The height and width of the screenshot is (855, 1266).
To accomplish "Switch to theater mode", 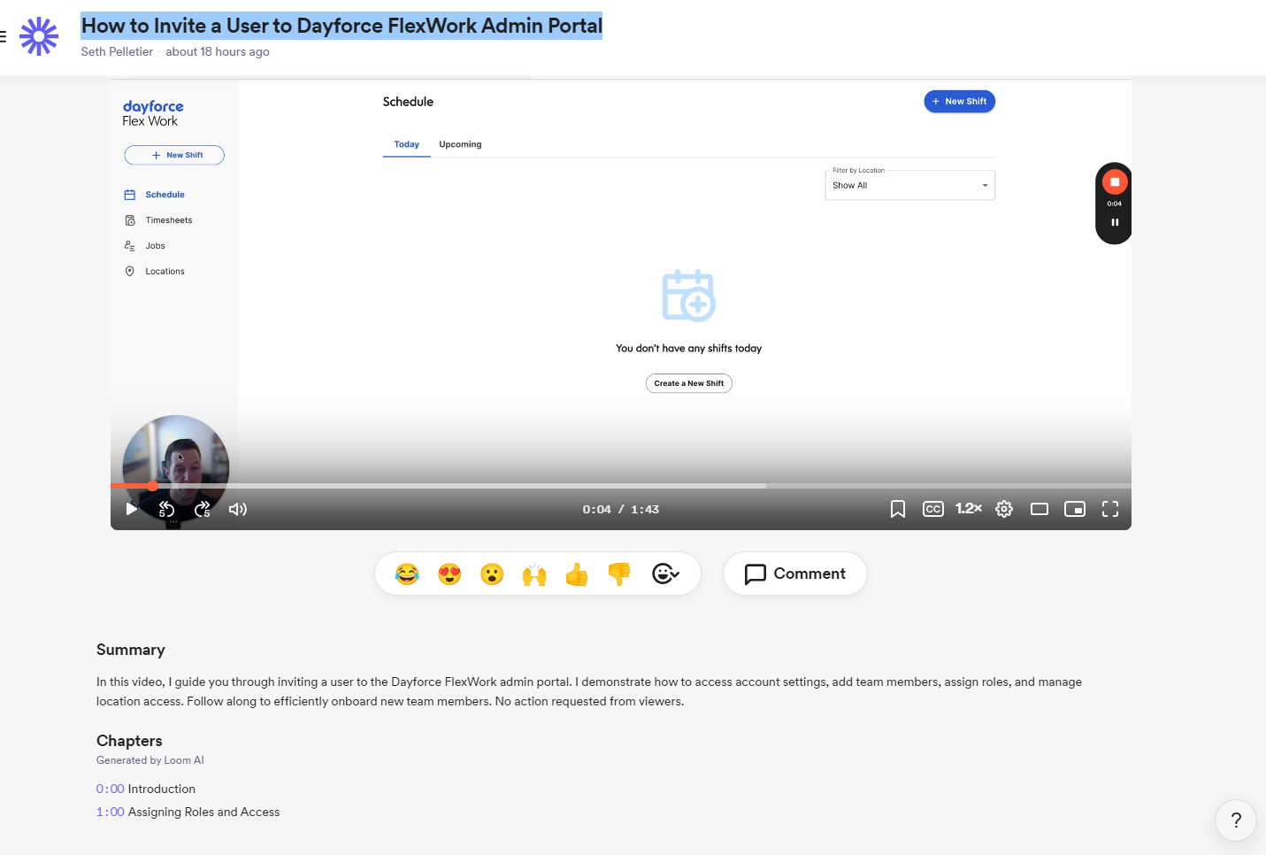I will [1040, 509].
